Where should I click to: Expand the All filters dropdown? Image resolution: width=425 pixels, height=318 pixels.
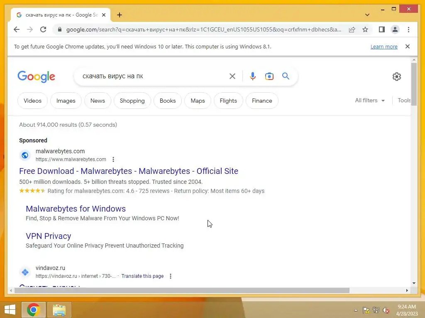click(370, 100)
